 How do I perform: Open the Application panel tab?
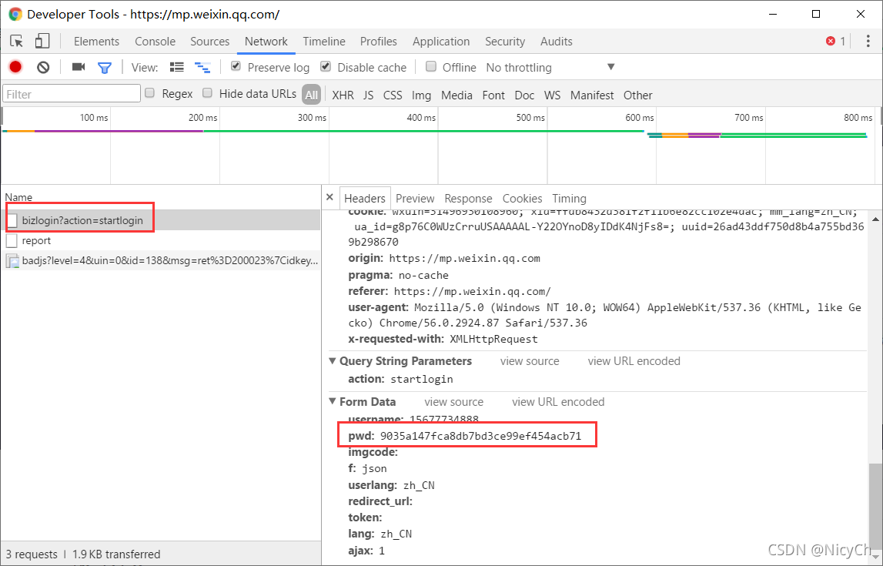coord(441,41)
